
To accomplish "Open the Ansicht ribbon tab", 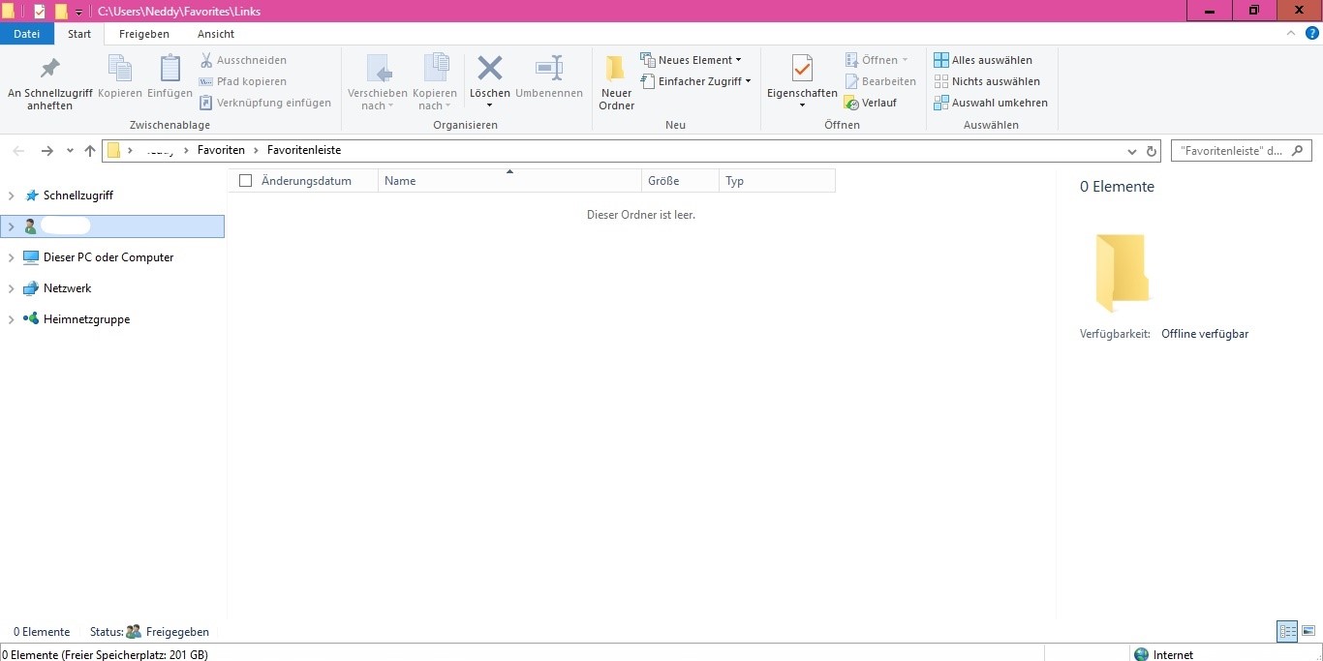I will [216, 34].
